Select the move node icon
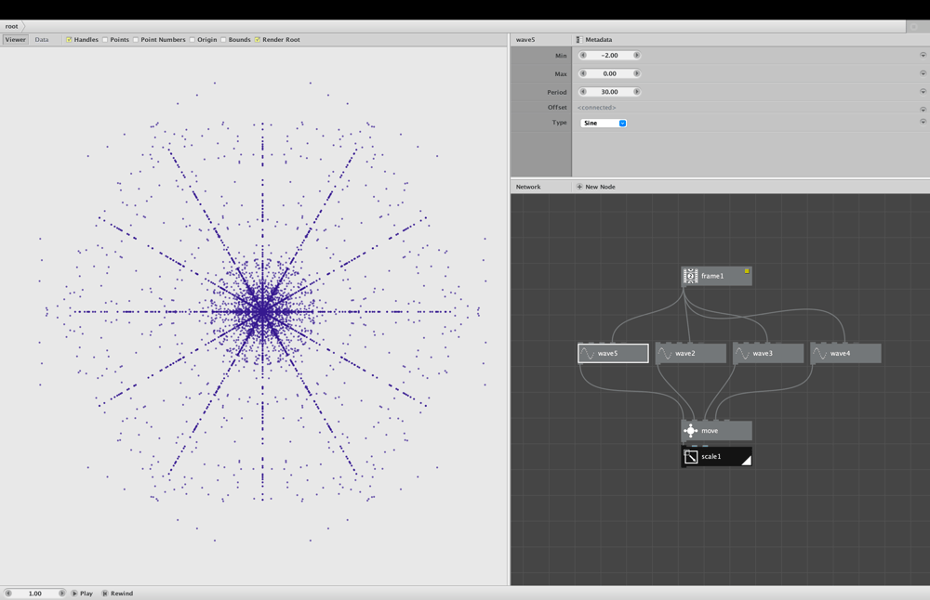930x600 pixels. pyautogui.click(x=690, y=431)
